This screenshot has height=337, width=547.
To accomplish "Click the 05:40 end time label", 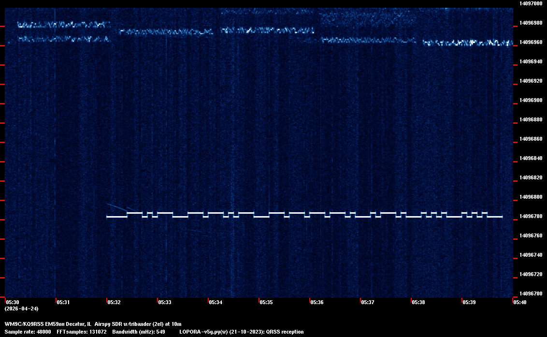I will pos(519,302).
